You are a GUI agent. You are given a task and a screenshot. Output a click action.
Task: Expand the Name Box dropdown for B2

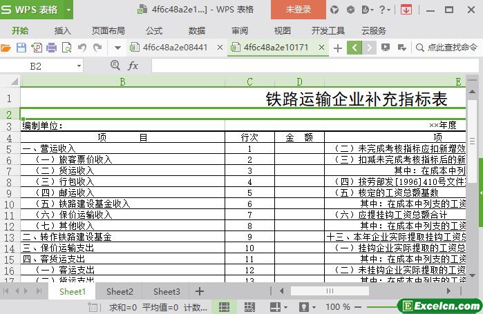pos(79,66)
